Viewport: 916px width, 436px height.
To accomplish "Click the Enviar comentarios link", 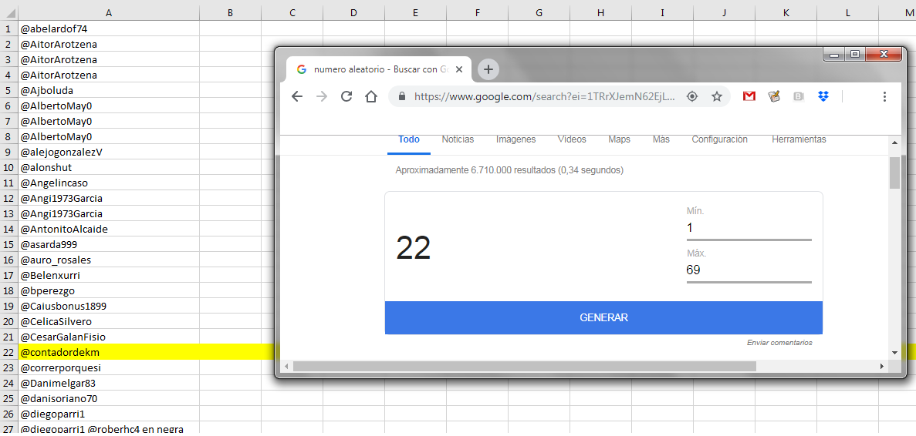I will [x=779, y=343].
